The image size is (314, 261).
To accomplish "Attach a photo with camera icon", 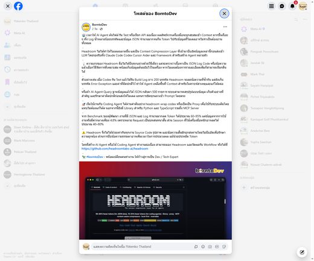I will click(210, 247).
